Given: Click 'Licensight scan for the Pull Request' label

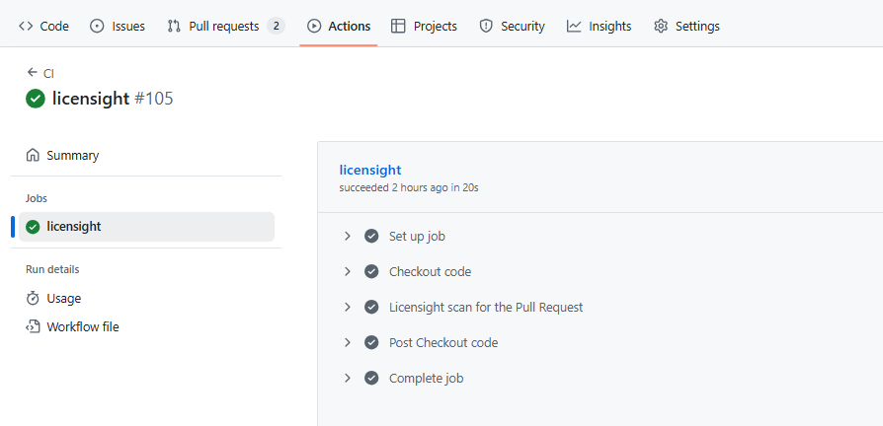Looking at the screenshot, I should [x=486, y=307].
